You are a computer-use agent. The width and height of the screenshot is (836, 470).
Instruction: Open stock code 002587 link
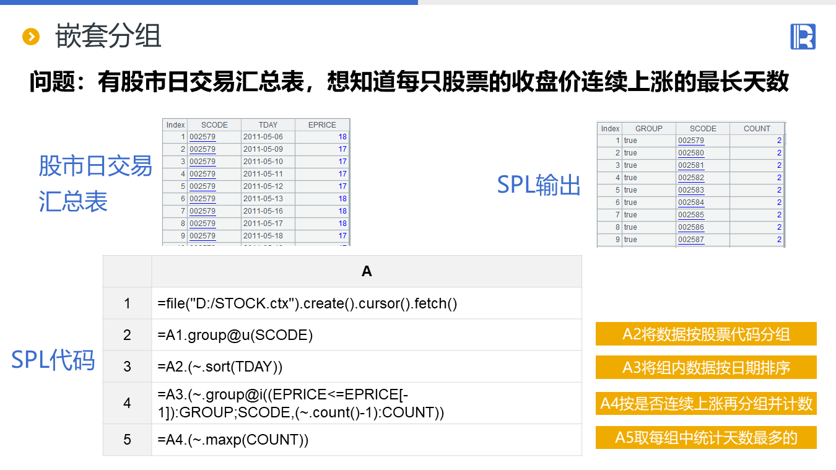click(690, 240)
